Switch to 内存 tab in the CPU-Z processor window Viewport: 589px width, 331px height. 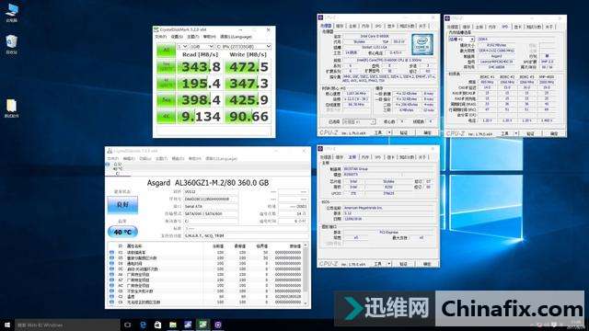pos(365,26)
